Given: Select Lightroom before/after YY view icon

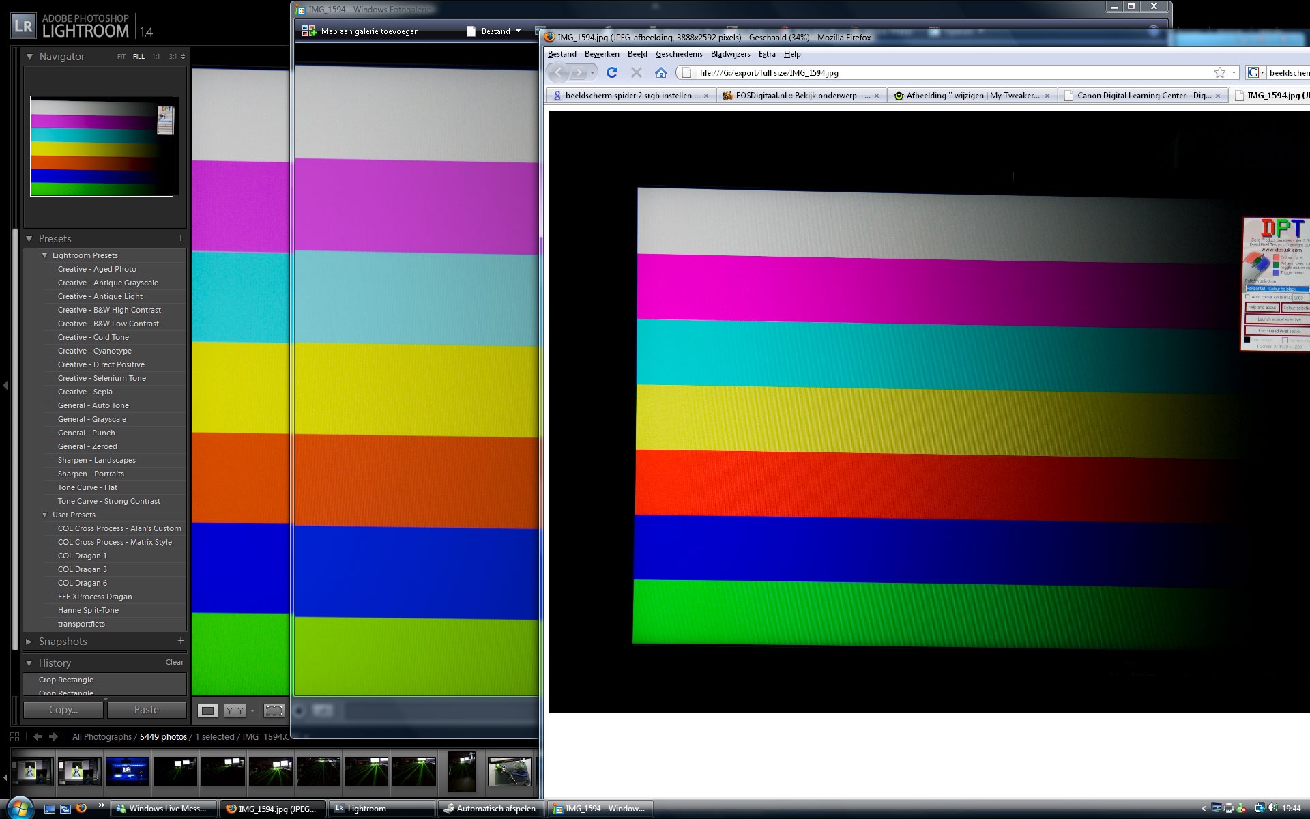Looking at the screenshot, I should tap(234, 710).
